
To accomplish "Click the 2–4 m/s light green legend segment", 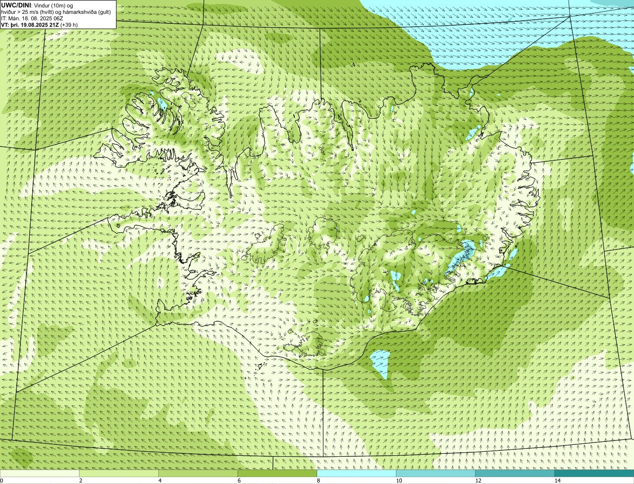I will point(119,473).
